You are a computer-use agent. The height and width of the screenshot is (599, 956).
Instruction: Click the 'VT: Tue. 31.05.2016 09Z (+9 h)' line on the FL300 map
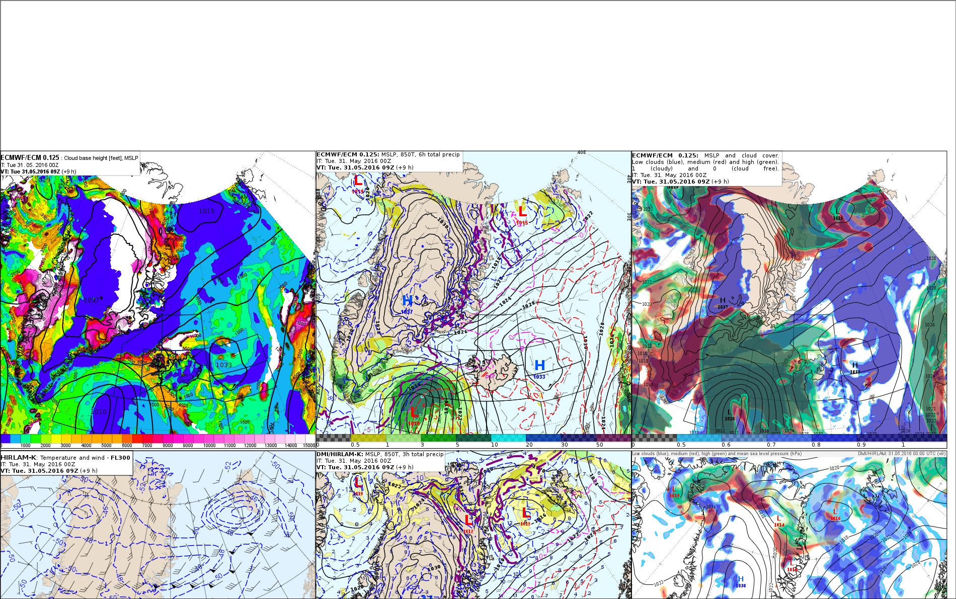[49, 471]
